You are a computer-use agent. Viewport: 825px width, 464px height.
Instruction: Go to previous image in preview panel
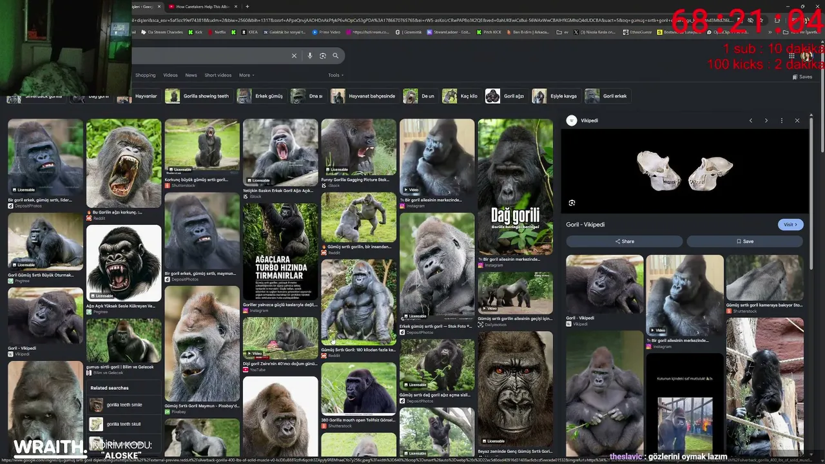pyautogui.click(x=751, y=121)
